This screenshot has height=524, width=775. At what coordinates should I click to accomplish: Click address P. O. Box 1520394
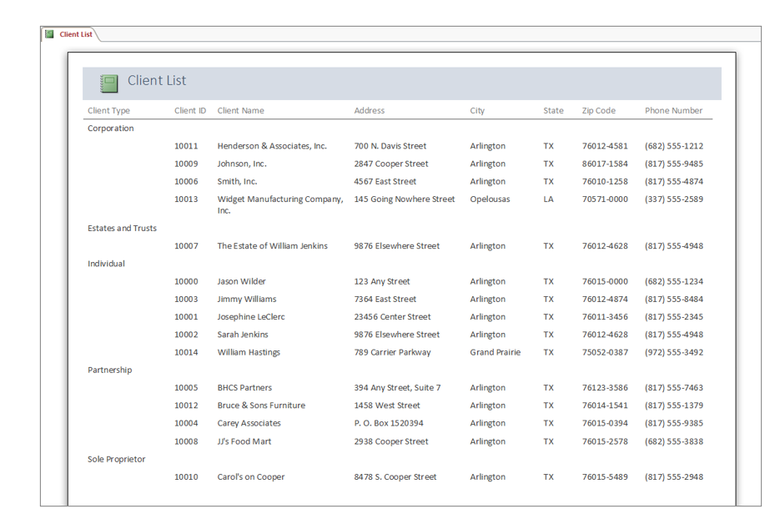click(389, 423)
